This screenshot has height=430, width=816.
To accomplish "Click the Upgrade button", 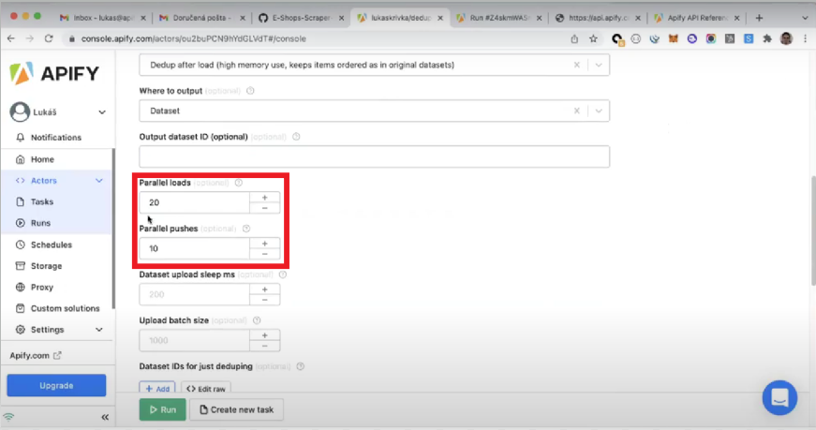I will pos(56,386).
